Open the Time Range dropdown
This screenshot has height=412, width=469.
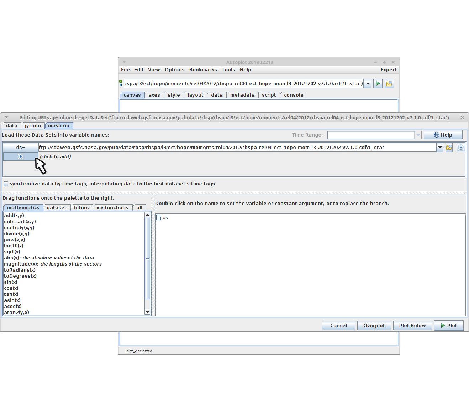tap(418, 135)
